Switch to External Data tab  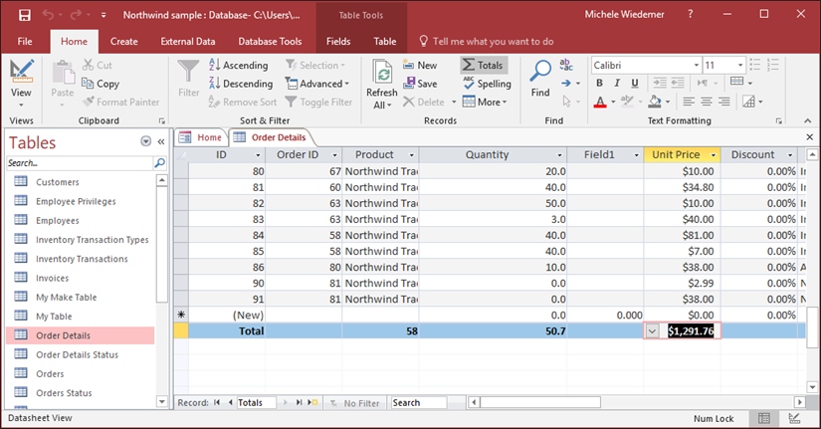click(188, 42)
